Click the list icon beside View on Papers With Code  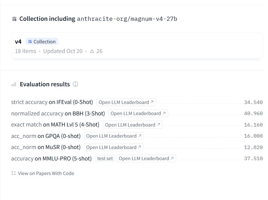(x=14, y=173)
